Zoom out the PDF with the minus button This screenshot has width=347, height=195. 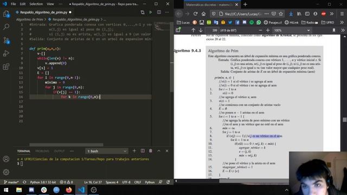[x=260, y=30]
